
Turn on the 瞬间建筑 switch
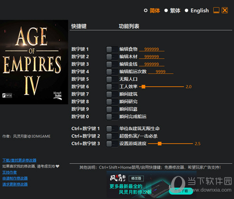[112, 94]
